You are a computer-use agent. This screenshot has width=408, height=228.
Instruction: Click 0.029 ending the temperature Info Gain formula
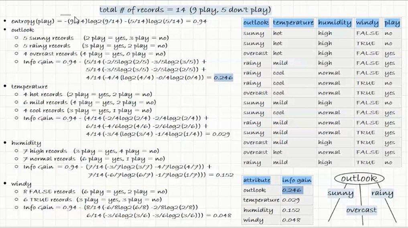pos(221,134)
